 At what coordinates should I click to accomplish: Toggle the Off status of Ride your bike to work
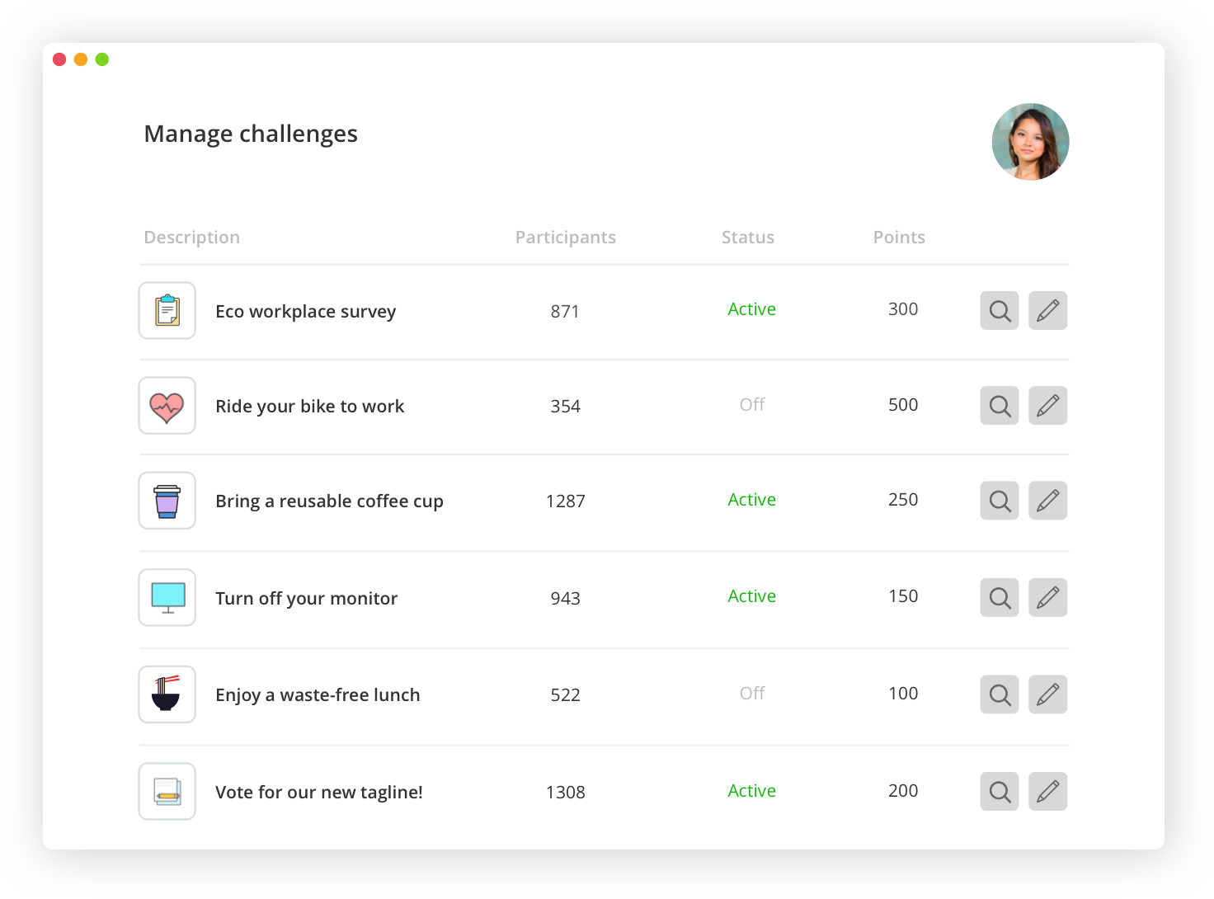tap(752, 405)
